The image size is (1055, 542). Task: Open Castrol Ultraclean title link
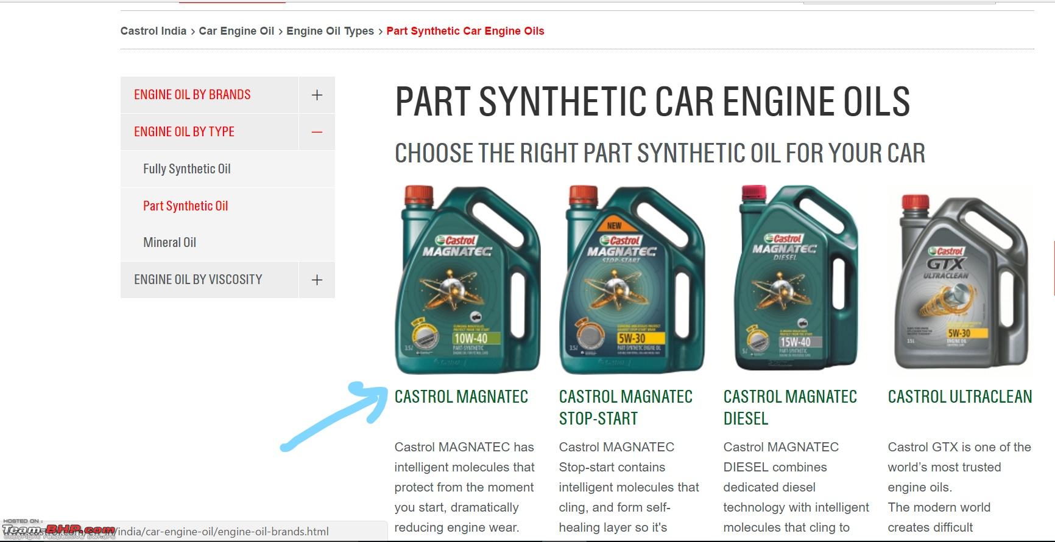coord(960,397)
